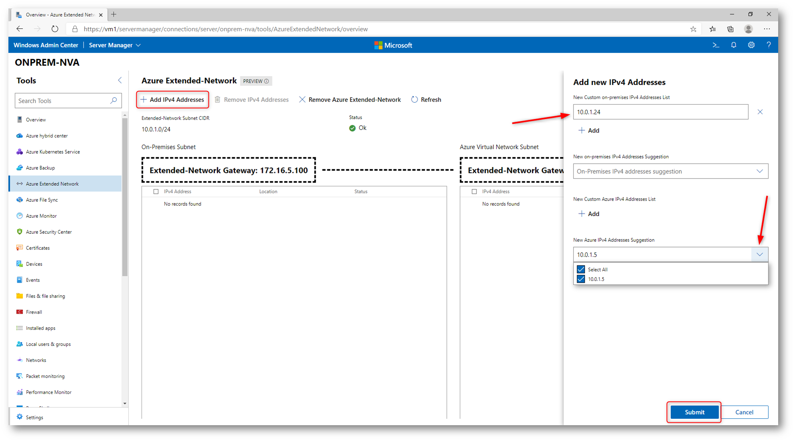Open PowerShell console icon in header

click(x=716, y=45)
